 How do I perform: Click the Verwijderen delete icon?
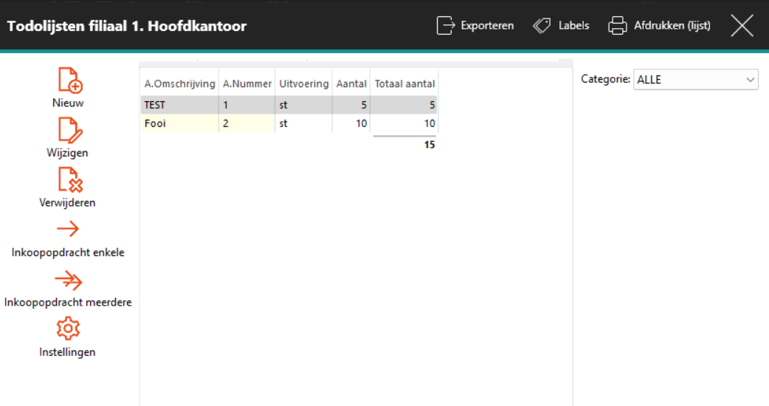(x=69, y=179)
